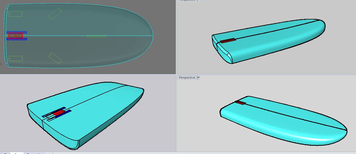Select the red strip in the lower-right viewport
Viewport: 356px width, 154px height.
[x=241, y=103]
